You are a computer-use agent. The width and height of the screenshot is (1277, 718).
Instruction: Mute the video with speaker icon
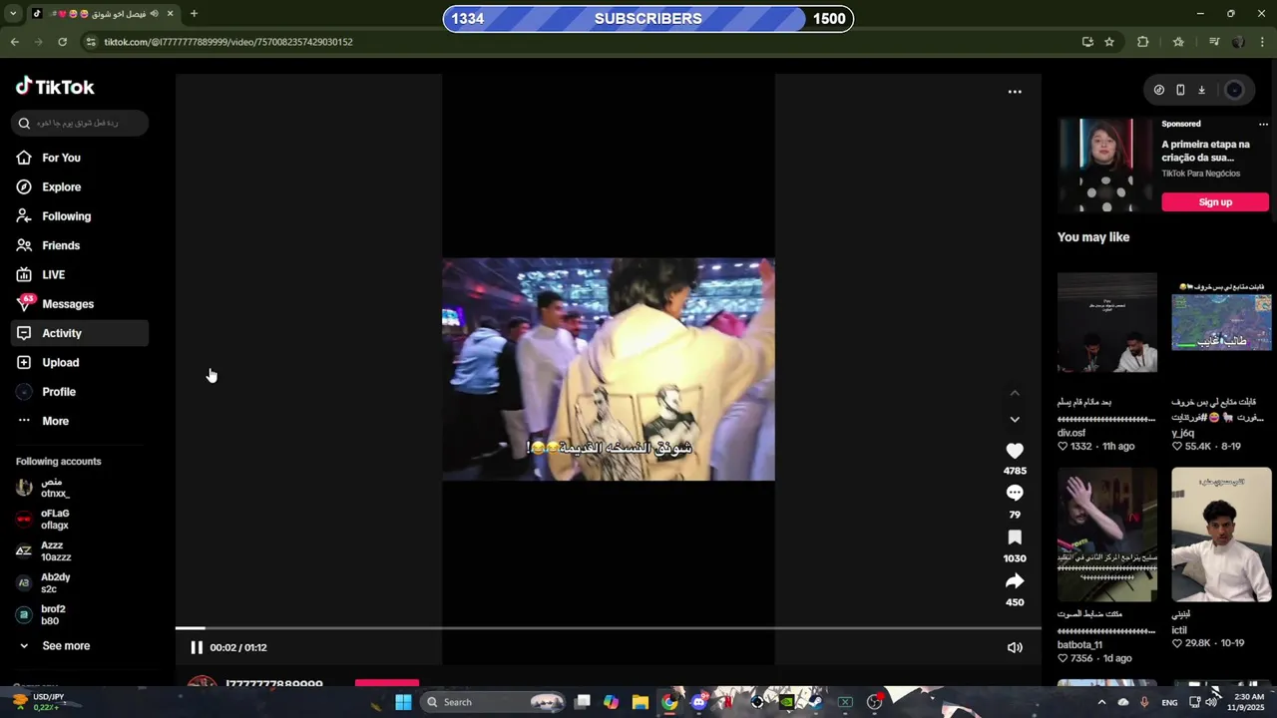(x=1015, y=647)
